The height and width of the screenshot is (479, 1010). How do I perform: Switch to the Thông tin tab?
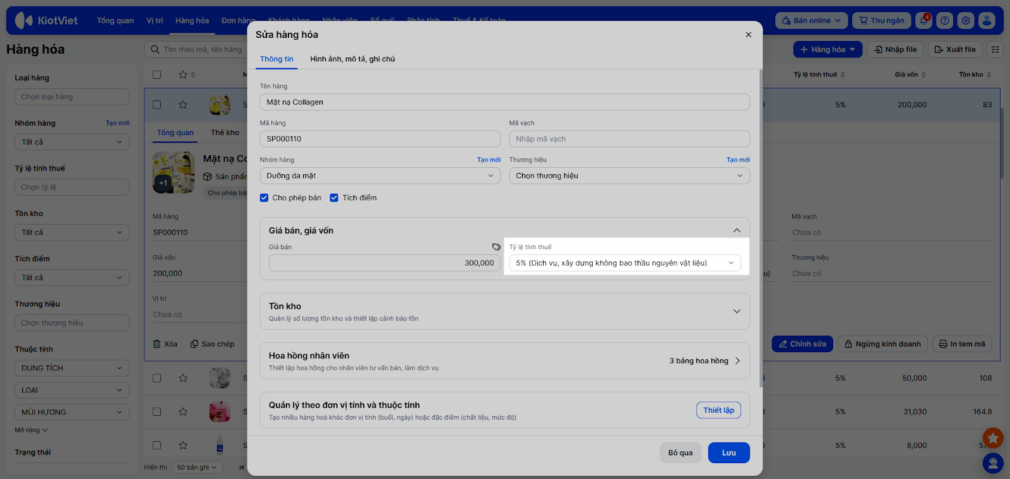point(276,59)
